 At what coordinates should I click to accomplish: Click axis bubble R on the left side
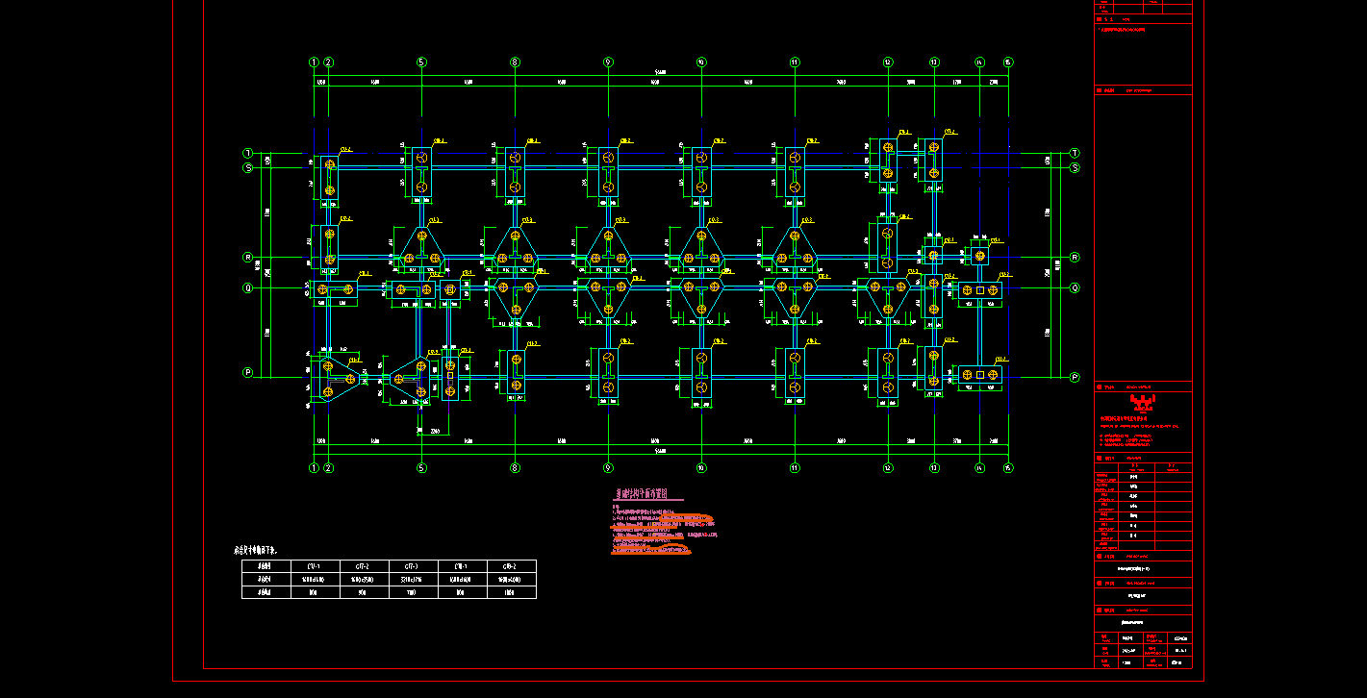pos(247,258)
